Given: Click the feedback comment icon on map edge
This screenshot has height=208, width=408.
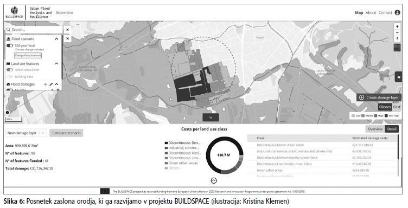Looking at the screenshot, I should coord(398,77).
